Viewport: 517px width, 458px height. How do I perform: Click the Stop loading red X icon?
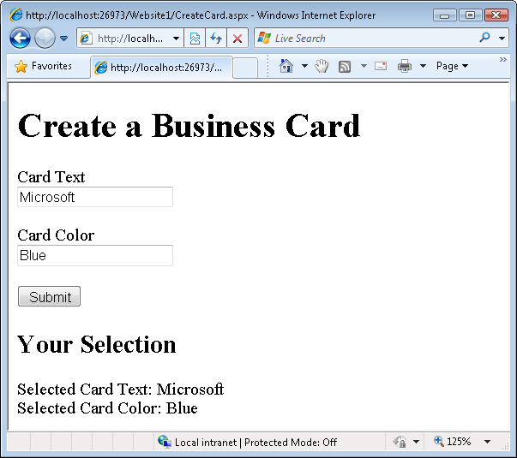pyautogui.click(x=237, y=39)
